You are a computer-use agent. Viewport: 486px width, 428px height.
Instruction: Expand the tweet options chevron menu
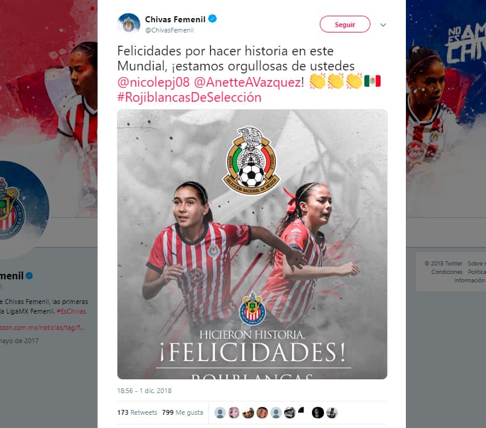383,25
